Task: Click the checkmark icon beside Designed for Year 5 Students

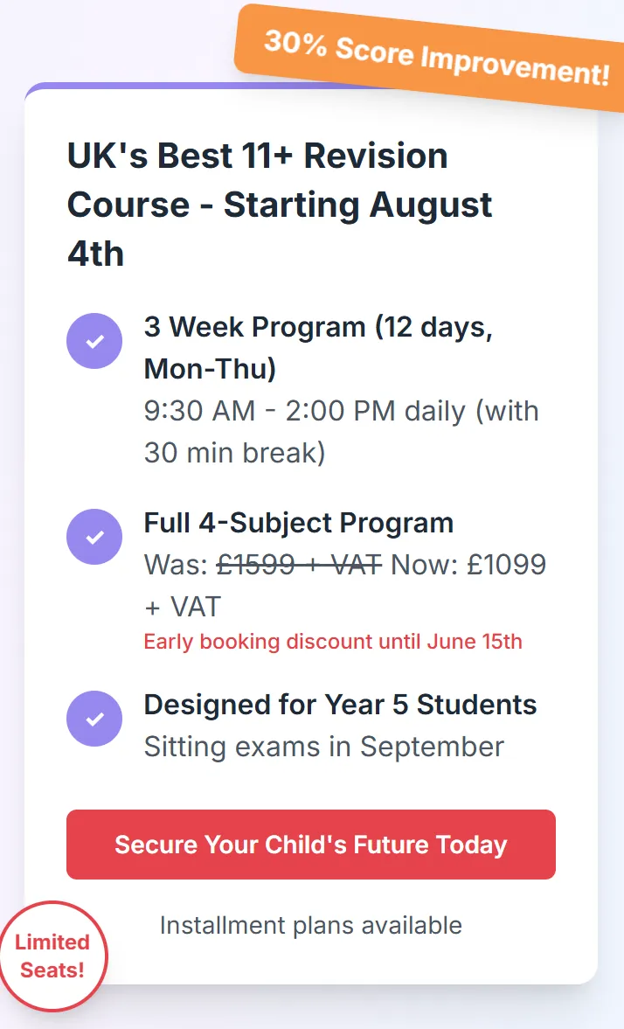Action: click(x=94, y=719)
